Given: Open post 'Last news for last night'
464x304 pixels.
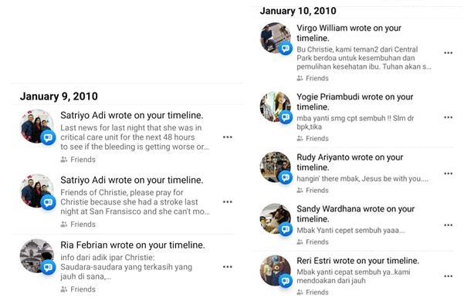Looking at the screenshot, I should click(x=134, y=137).
